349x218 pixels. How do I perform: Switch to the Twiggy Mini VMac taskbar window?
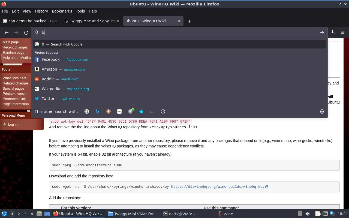[x=133, y=214]
